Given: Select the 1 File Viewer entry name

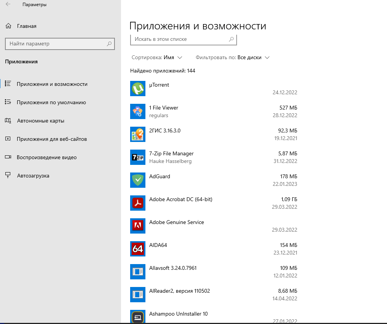Looking at the screenshot, I should [164, 108].
